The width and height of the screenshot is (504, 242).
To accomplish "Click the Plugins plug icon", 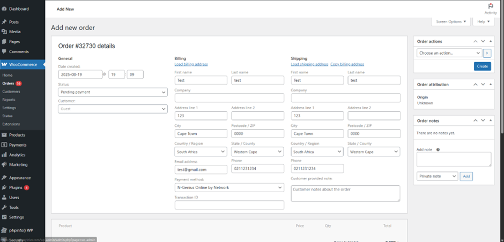I will click(x=4, y=188).
